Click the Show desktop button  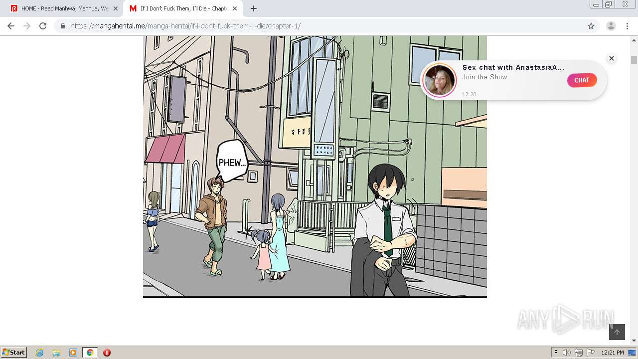click(x=633, y=353)
